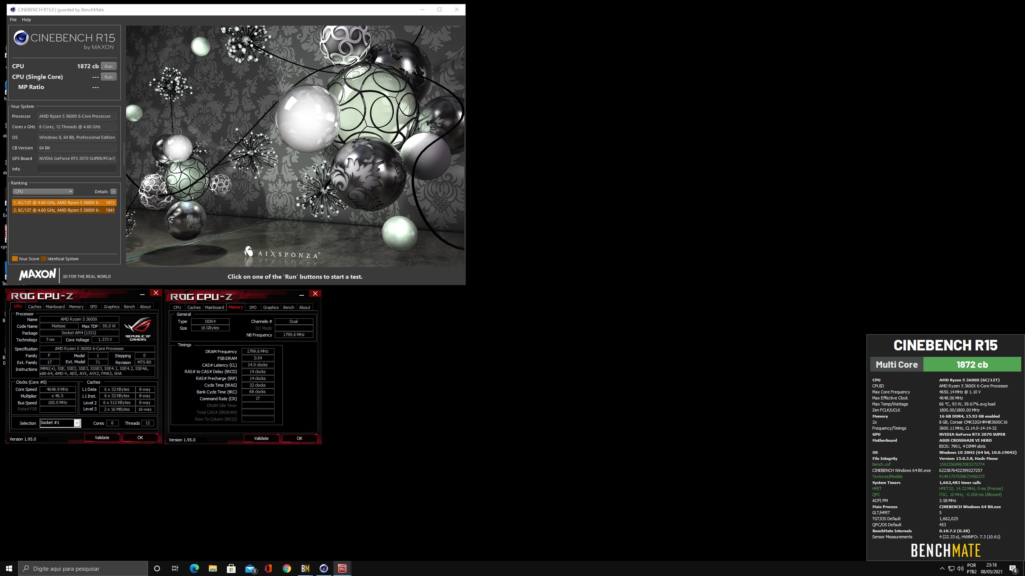Switch to Caches tab in right CPU-Z window

click(x=194, y=307)
